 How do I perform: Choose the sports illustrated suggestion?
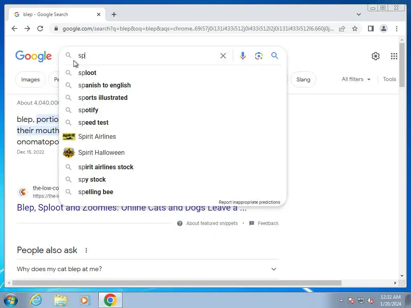coord(173,98)
